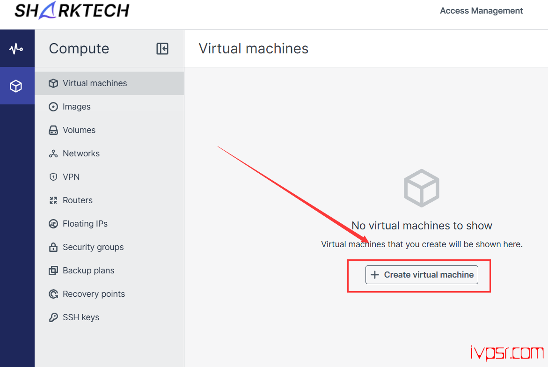The width and height of the screenshot is (548, 367).
Task: Click the Security groups lock icon
Action: point(53,247)
